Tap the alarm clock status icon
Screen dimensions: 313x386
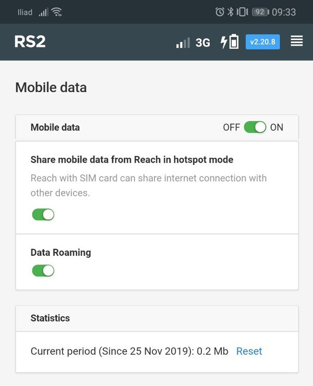tap(220, 11)
